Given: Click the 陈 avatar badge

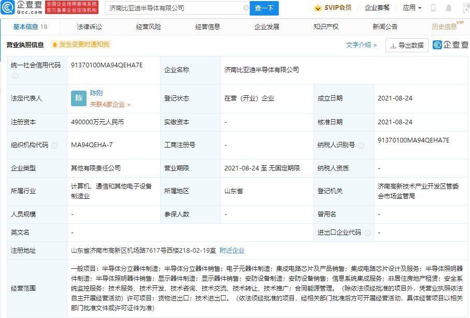Looking at the screenshot, I should pos(79,98).
